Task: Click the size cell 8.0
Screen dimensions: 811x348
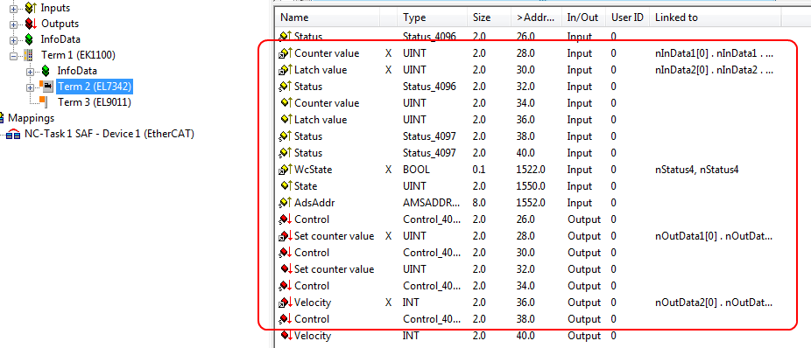Action: pos(479,202)
